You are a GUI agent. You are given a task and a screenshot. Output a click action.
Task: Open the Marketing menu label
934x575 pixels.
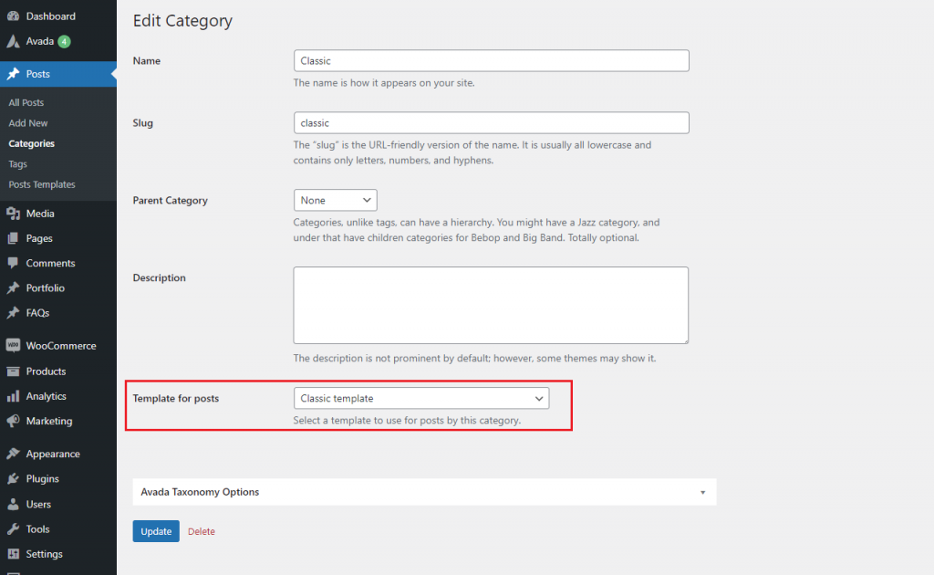pos(49,421)
